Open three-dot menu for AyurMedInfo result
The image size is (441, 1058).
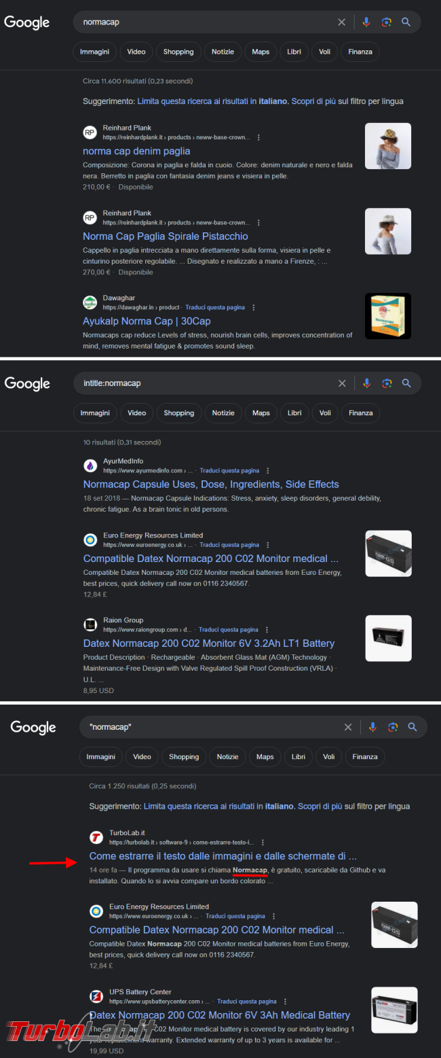[x=268, y=471]
